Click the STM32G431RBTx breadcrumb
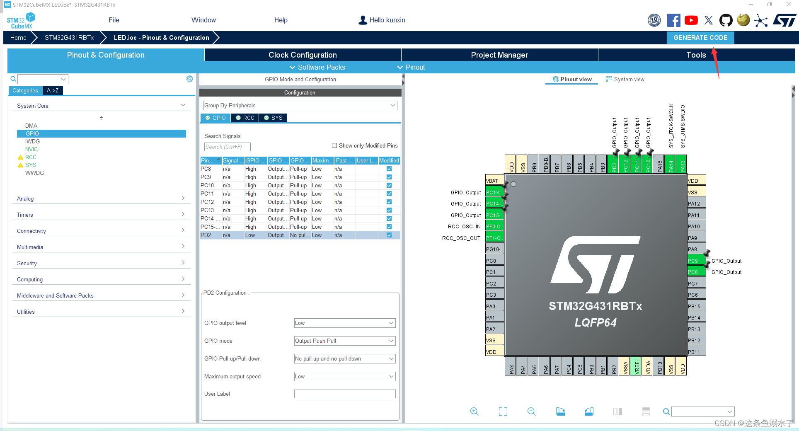This screenshot has width=799, height=431. (69, 37)
